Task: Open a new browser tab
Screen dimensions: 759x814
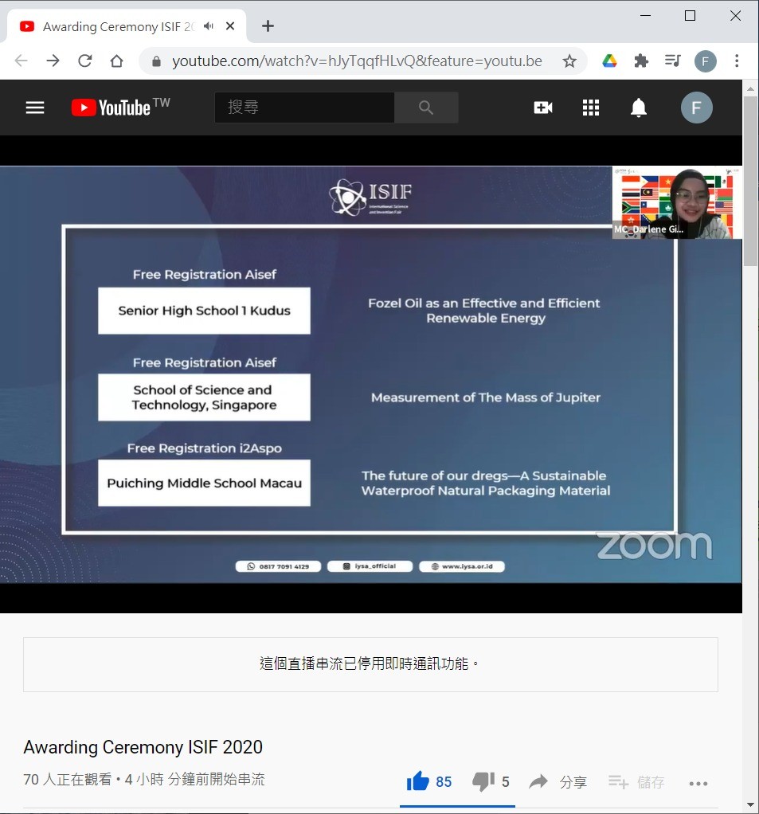Action: coord(268,26)
